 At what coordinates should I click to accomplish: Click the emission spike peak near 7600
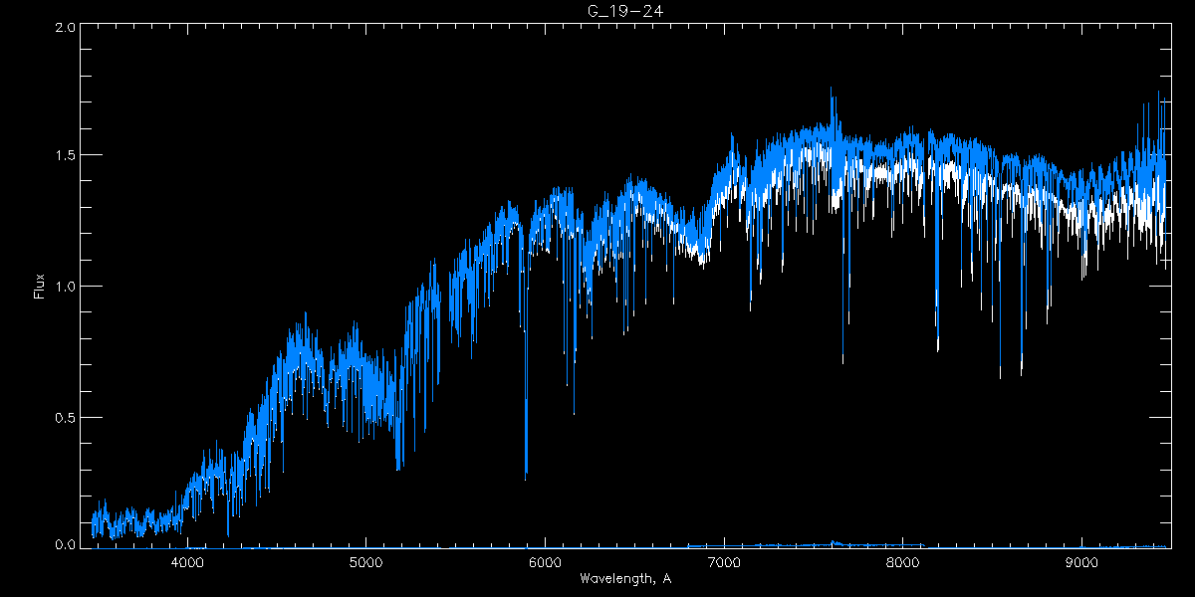(832, 89)
